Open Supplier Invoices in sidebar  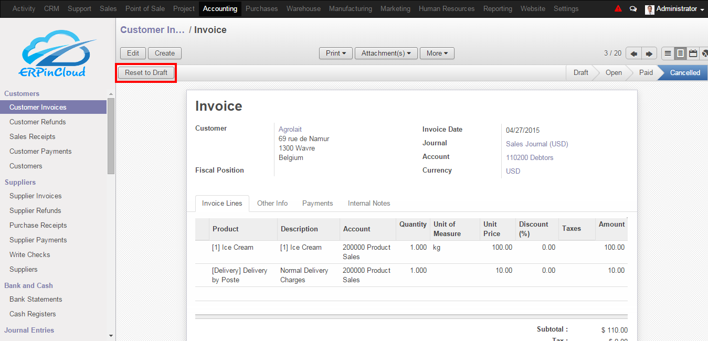(53, 196)
